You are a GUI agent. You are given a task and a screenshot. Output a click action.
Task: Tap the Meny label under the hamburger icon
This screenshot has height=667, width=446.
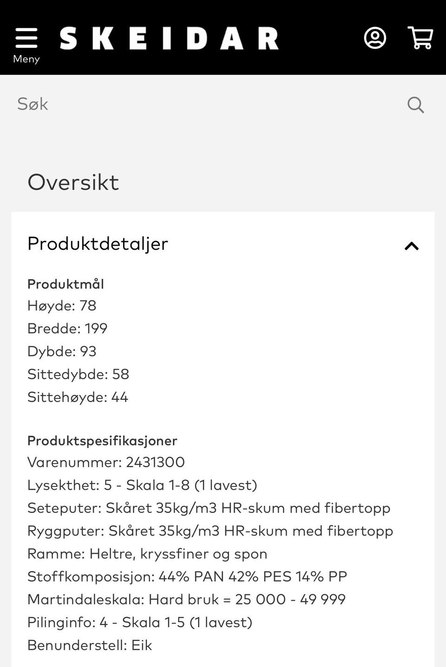click(x=26, y=59)
